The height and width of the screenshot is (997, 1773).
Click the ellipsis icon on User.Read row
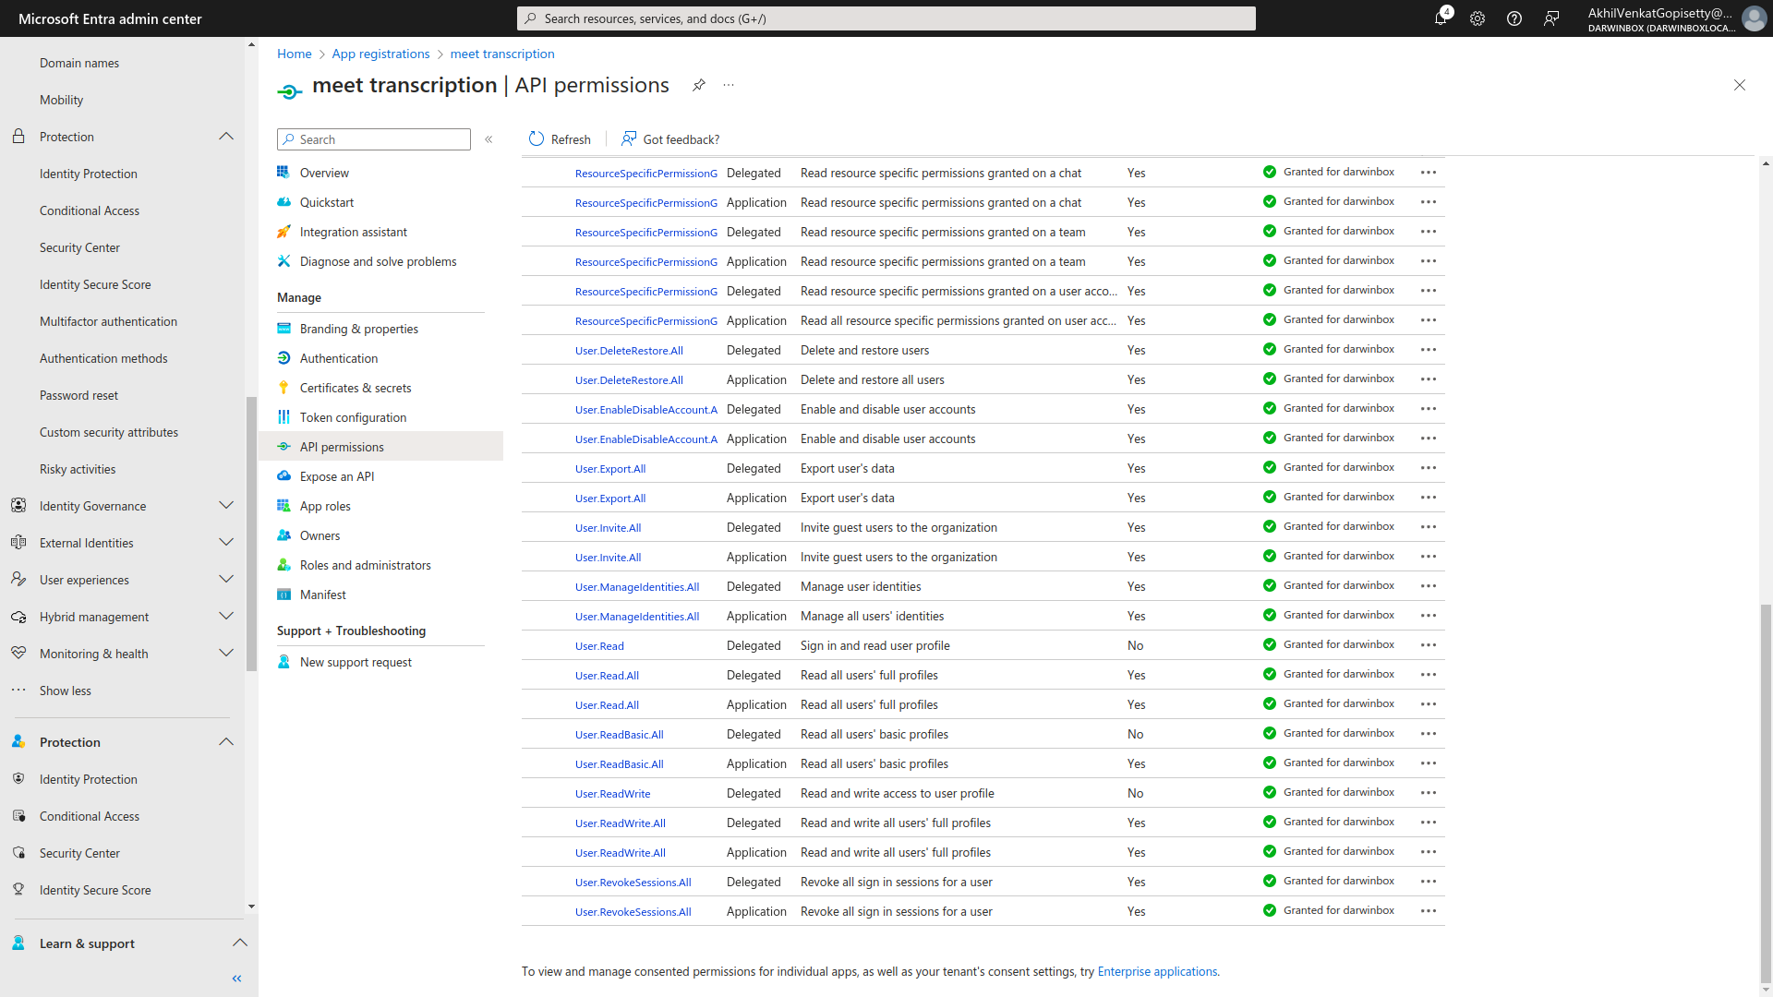coord(1429,644)
